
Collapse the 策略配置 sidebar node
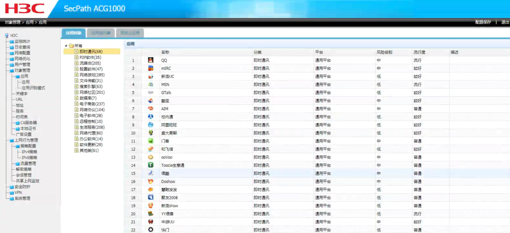click(x=17, y=146)
